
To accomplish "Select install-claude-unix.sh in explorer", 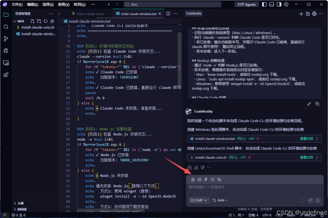I will 35,27.
